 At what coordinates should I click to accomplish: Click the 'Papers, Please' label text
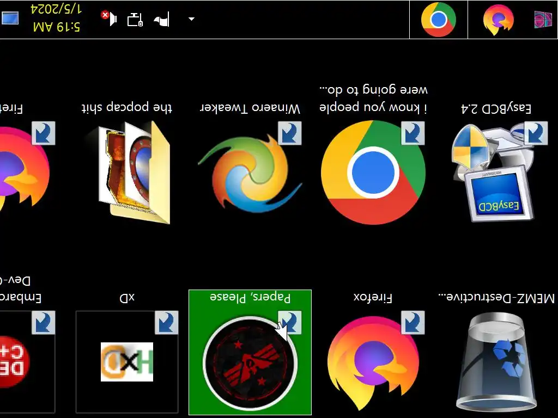point(250,297)
